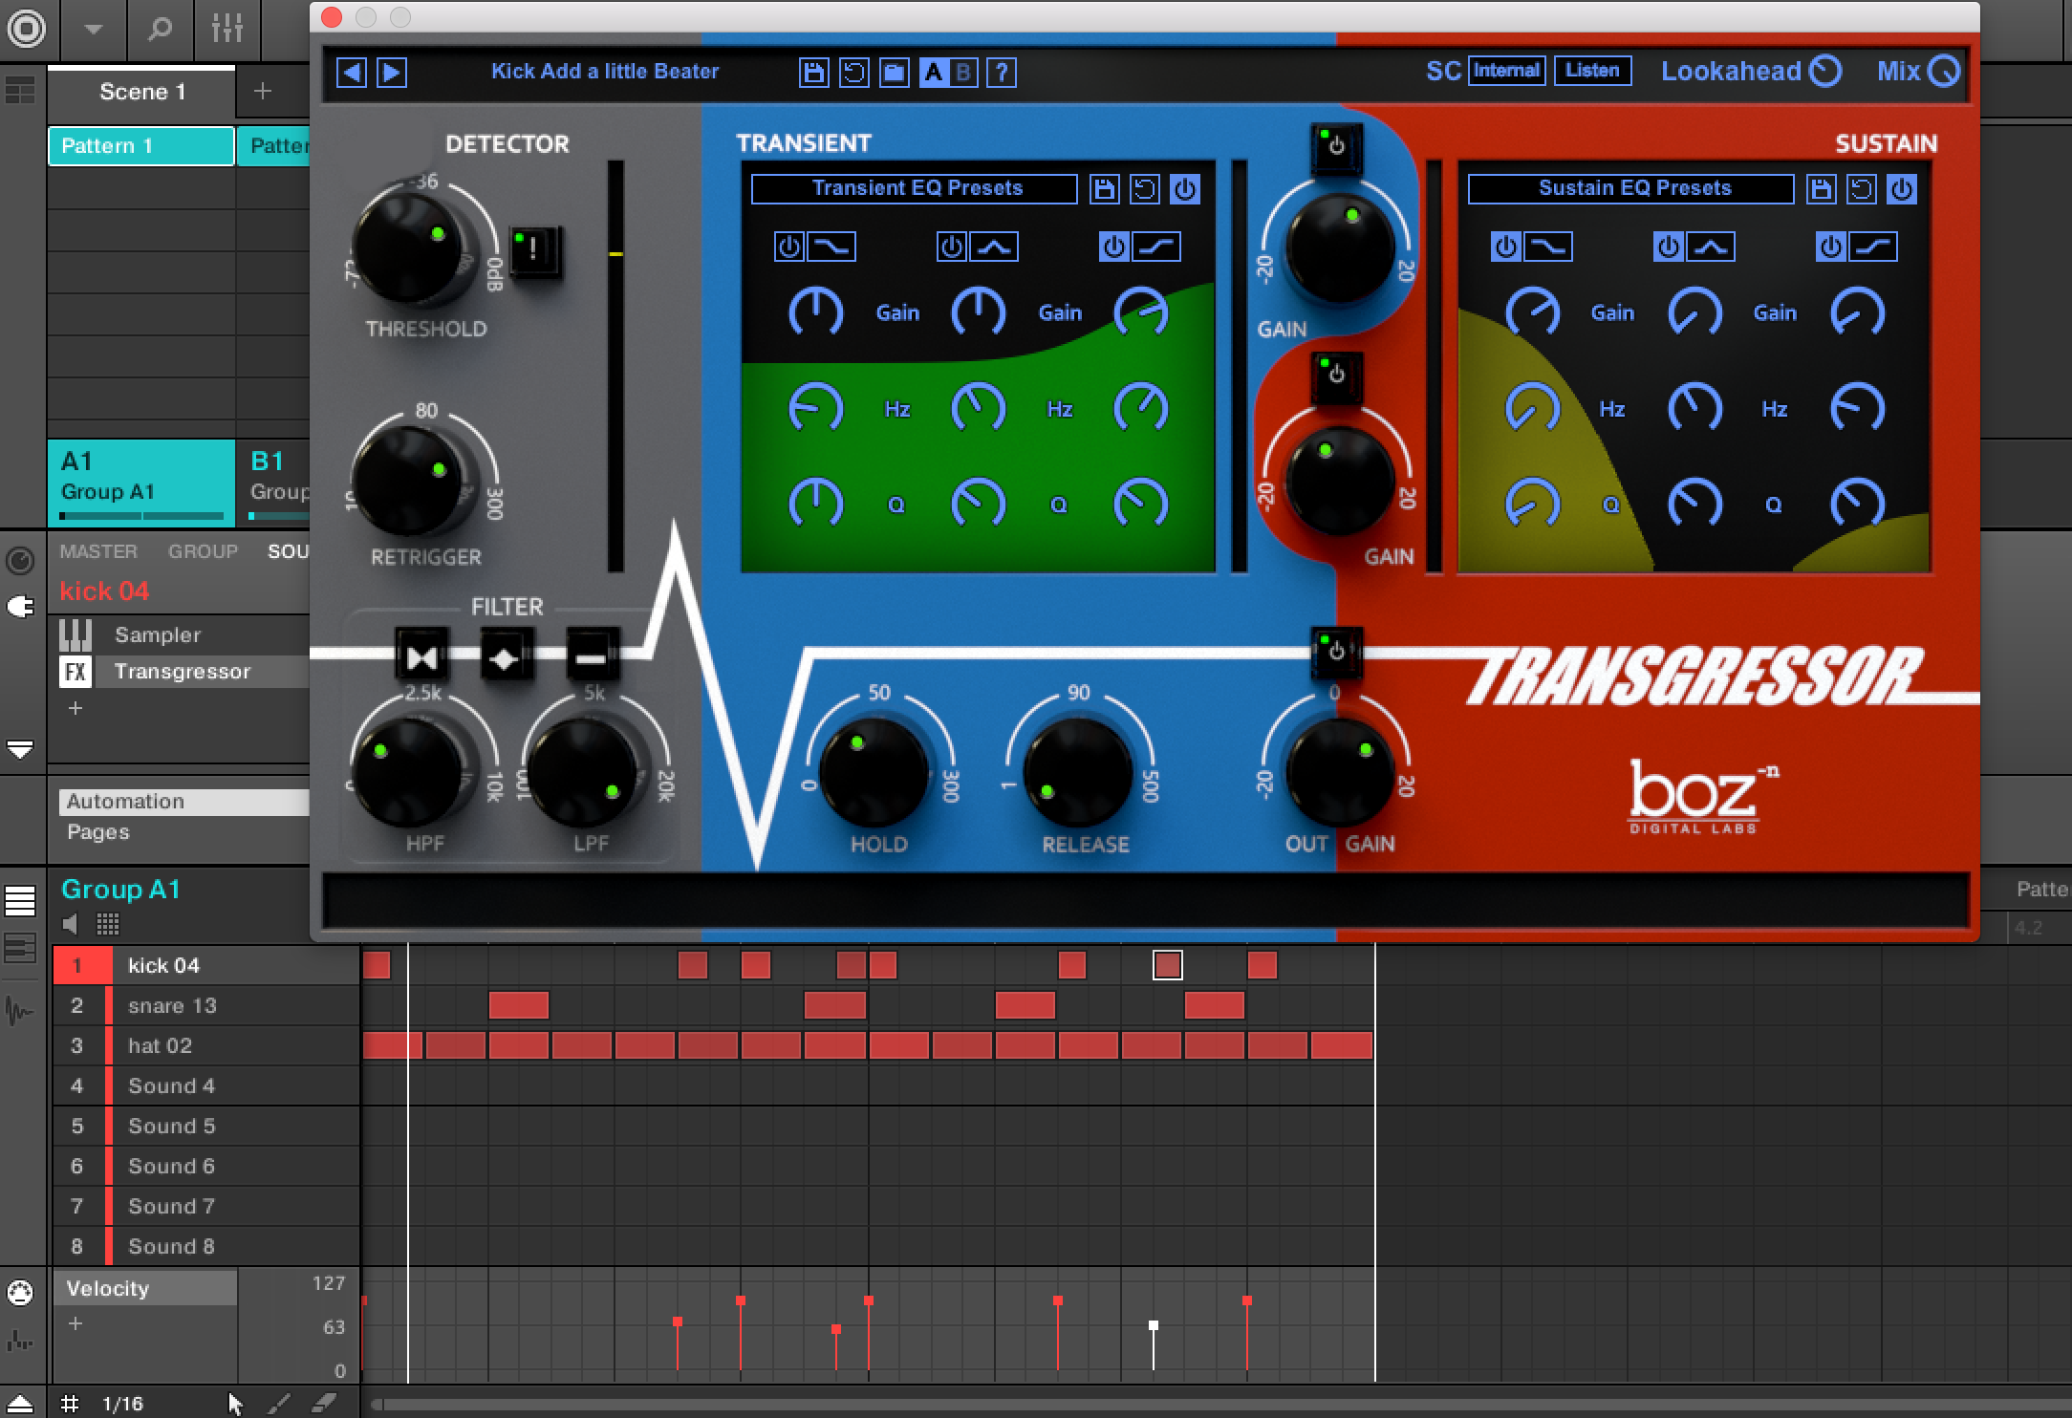Select Pattern 1 slot
The image size is (2072, 1418).
tap(141, 146)
